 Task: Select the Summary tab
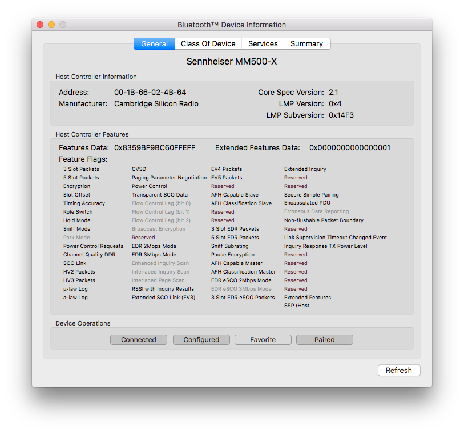pyautogui.click(x=307, y=44)
